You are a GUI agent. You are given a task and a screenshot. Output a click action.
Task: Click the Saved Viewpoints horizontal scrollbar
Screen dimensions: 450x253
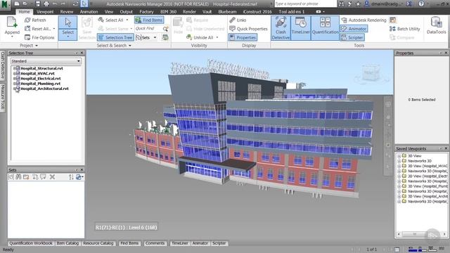coord(421,234)
